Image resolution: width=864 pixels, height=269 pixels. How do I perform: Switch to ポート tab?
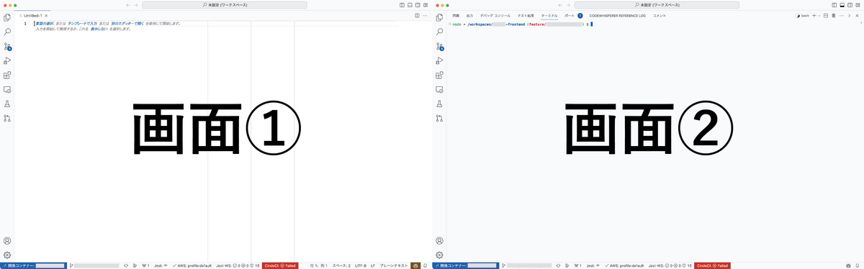(x=570, y=15)
